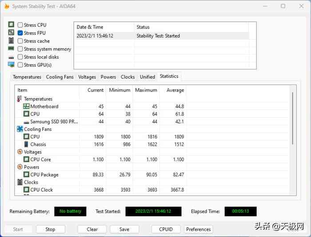Click the AIDA64 flame icon in title bar
The height and width of the screenshot is (237, 311).
pyautogui.click(x=6, y=6)
